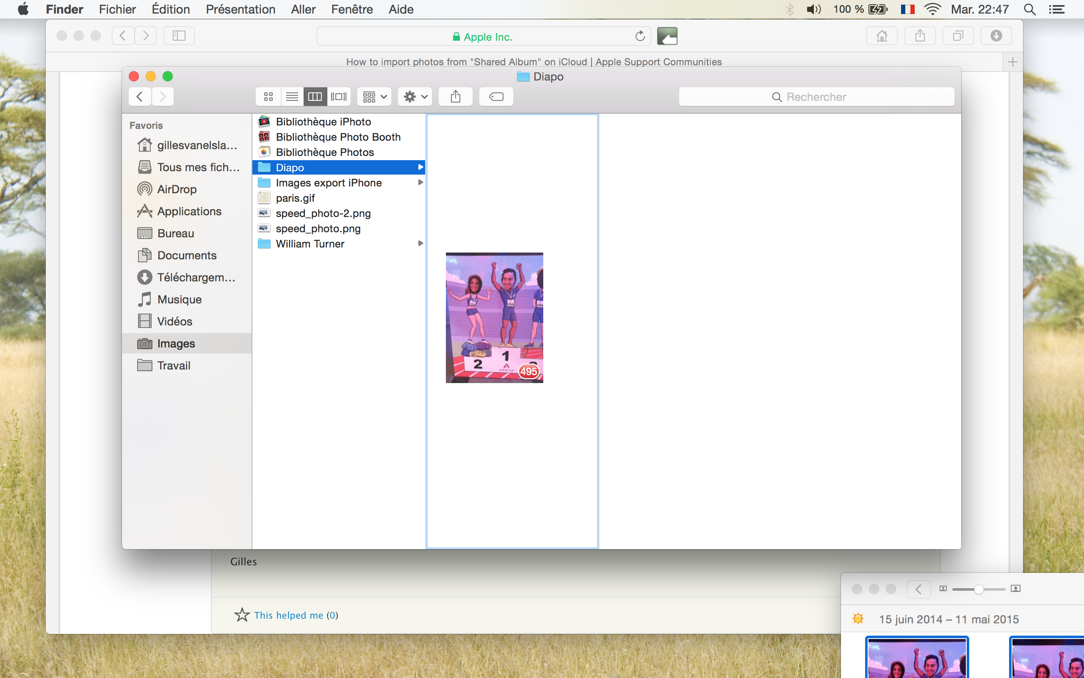Click the This helped me link
The height and width of the screenshot is (678, 1084).
288,615
